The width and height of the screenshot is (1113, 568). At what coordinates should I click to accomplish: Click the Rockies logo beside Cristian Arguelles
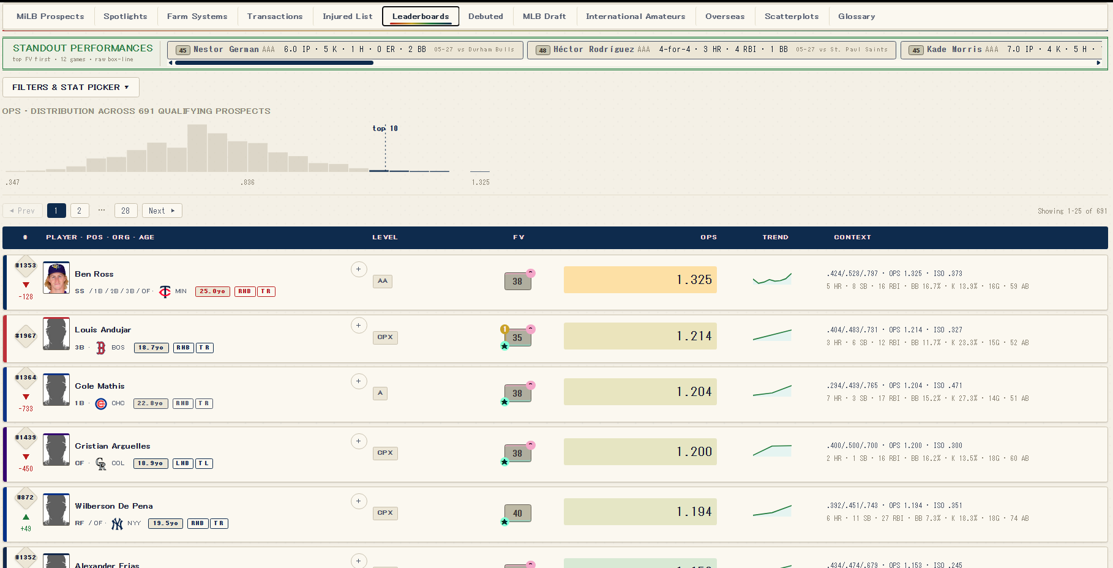tap(101, 463)
